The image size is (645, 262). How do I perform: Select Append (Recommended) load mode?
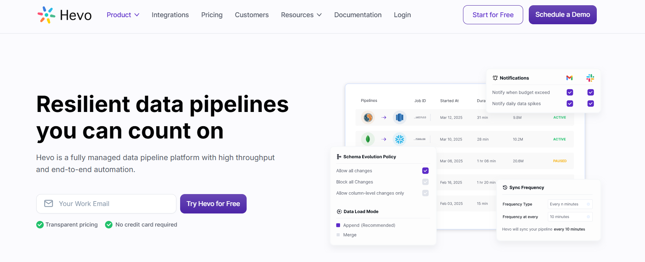pos(338,225)
